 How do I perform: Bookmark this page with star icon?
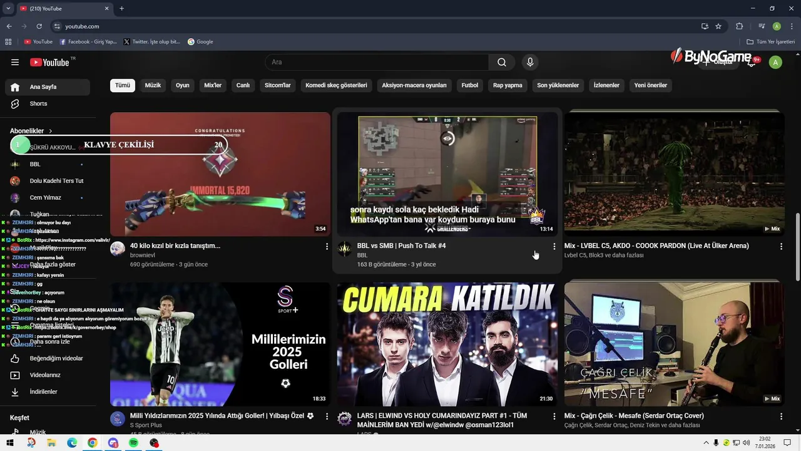718,26
